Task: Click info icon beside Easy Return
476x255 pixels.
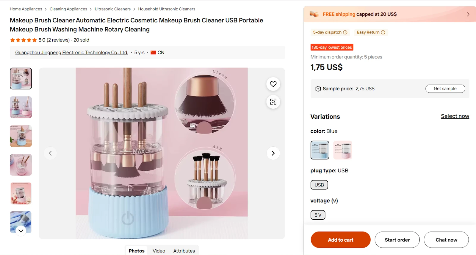Action: (383, 32)
